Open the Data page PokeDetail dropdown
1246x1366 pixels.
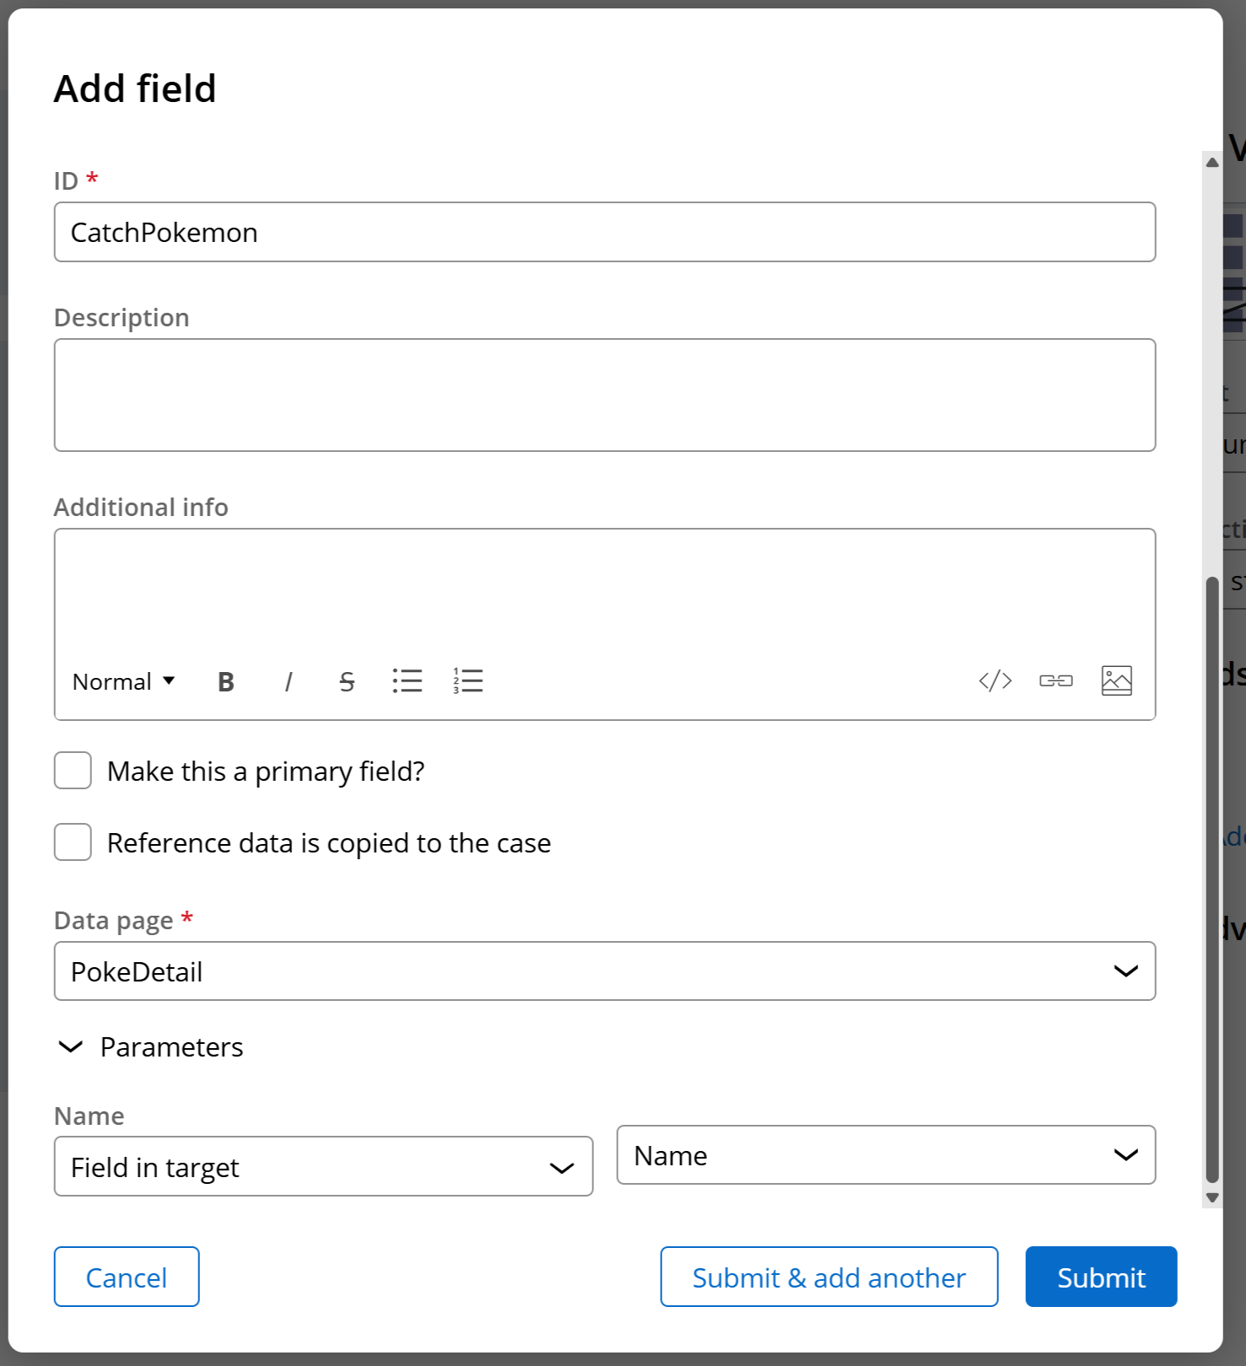604,971
